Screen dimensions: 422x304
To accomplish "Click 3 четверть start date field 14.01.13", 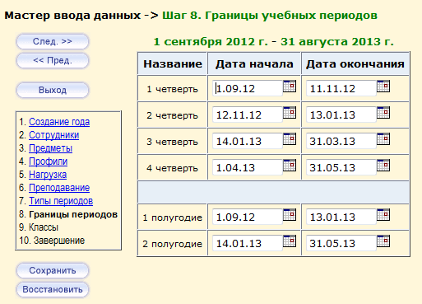I will pos(248,141).
